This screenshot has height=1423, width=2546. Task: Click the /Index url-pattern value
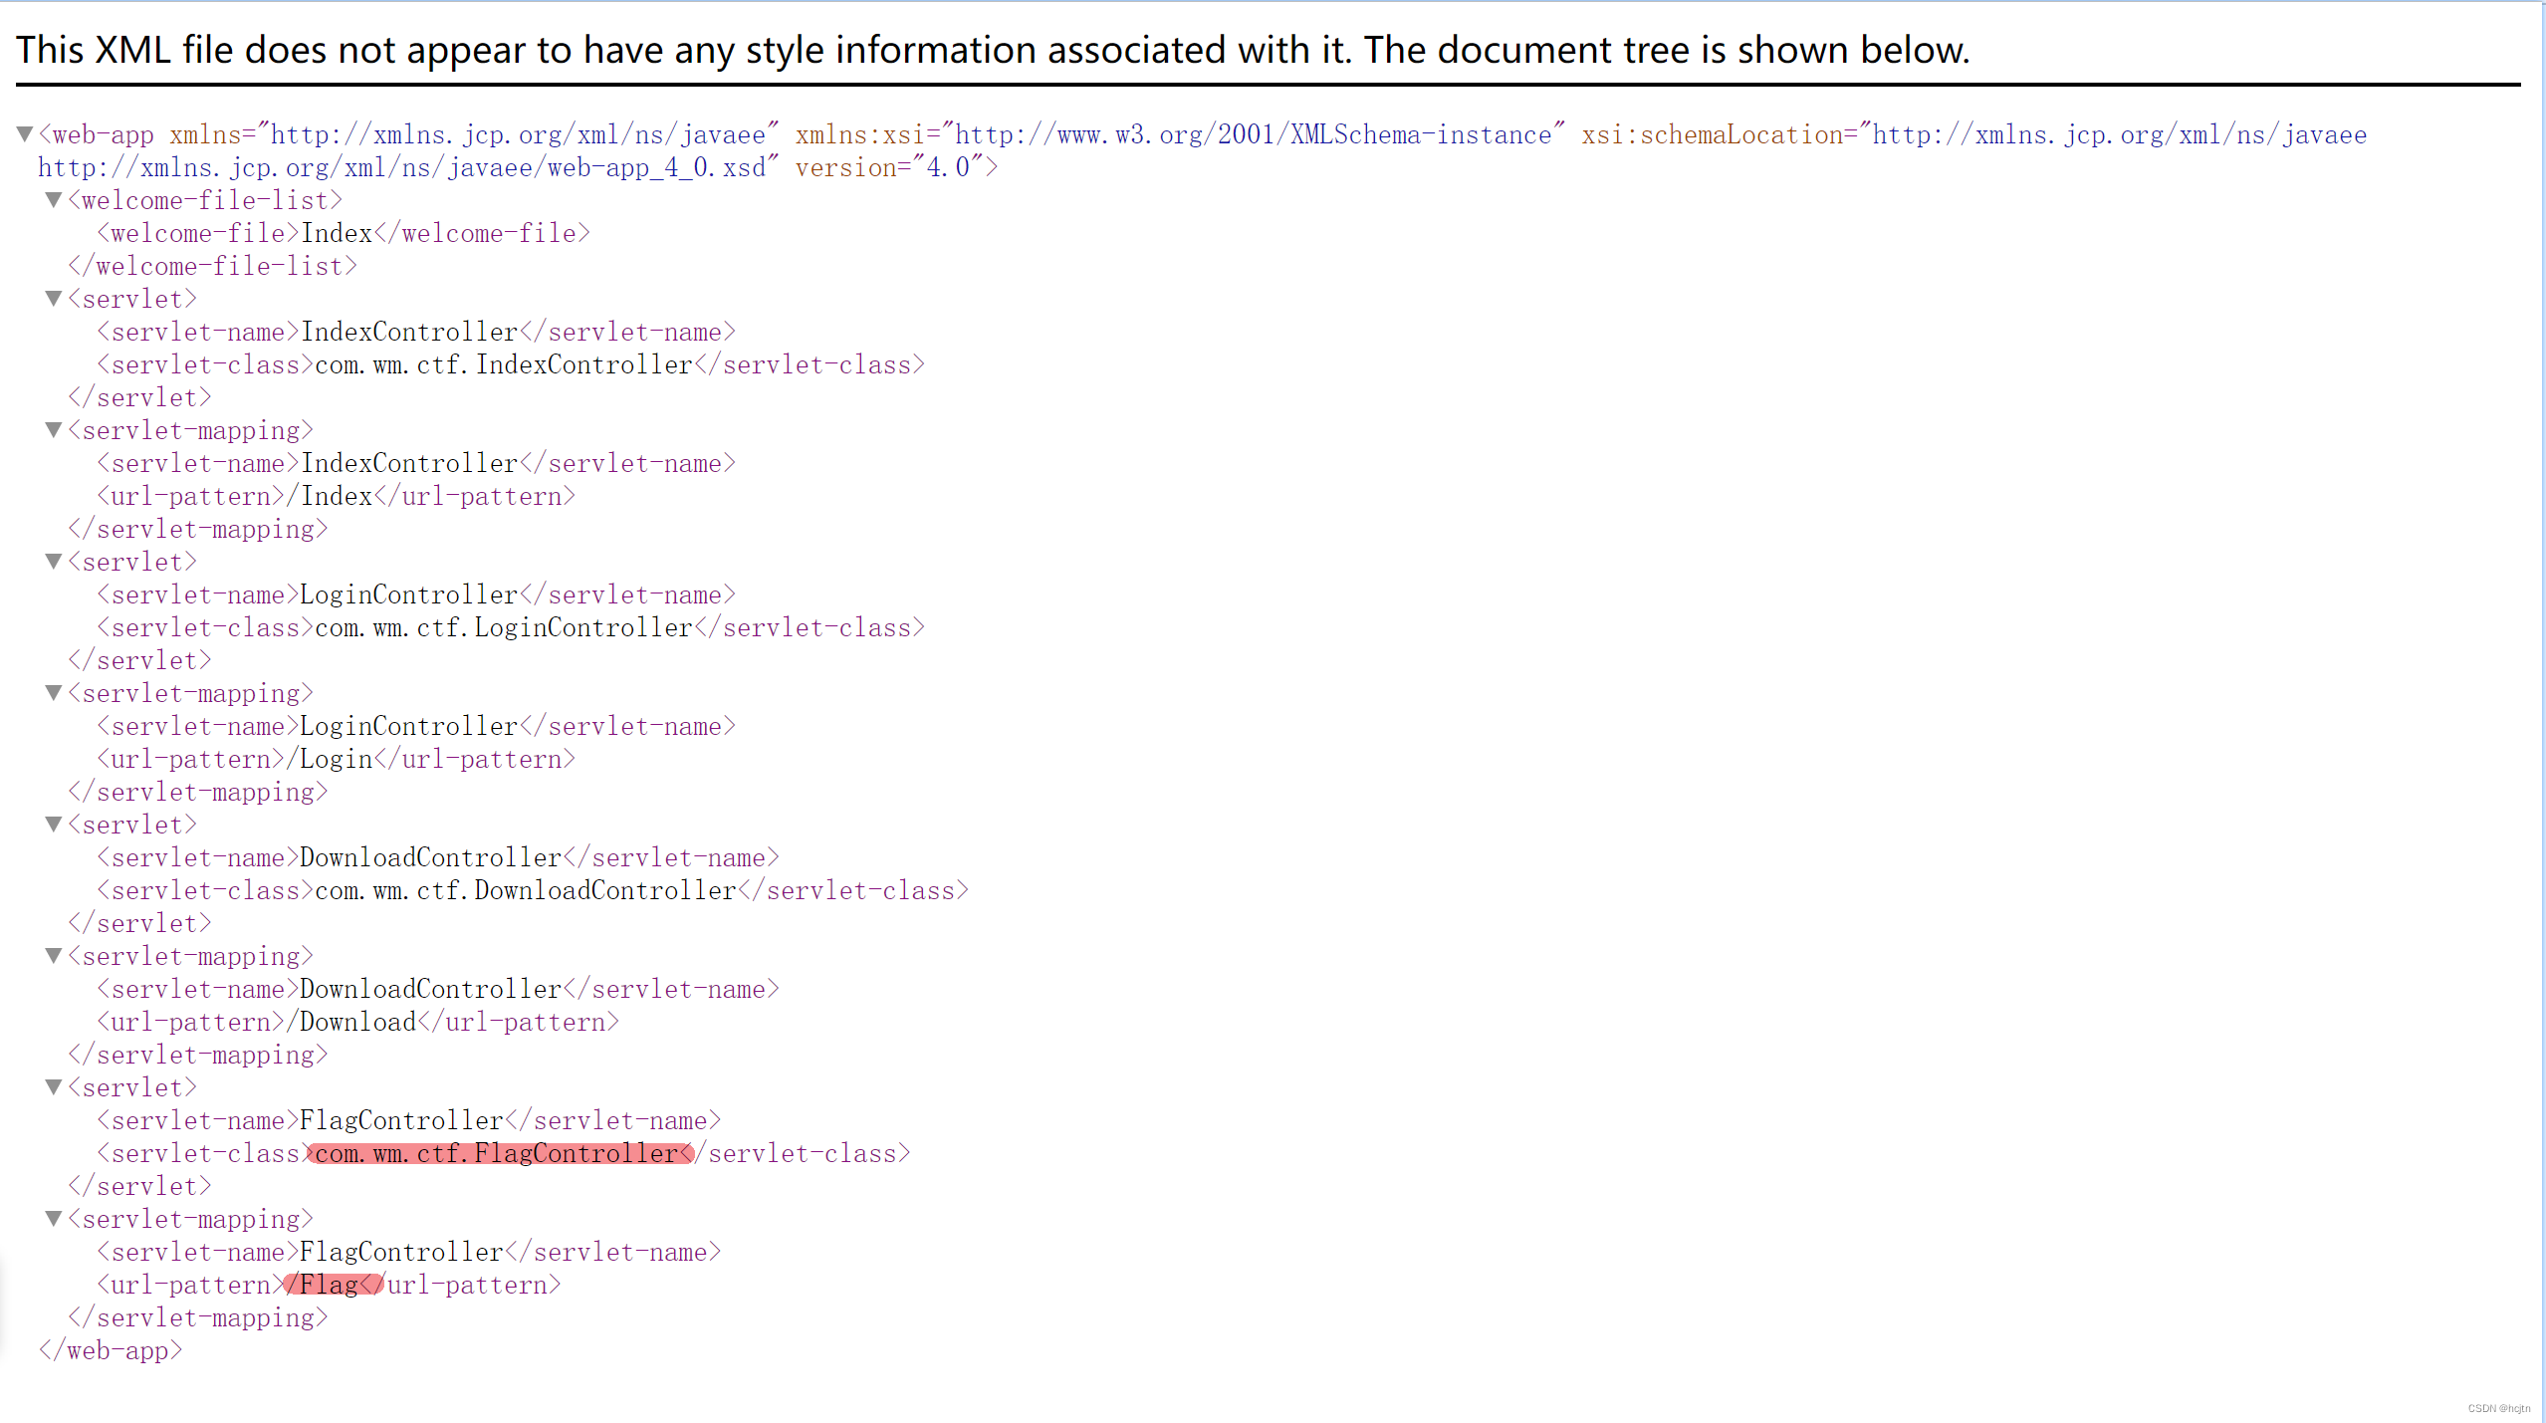330,496
